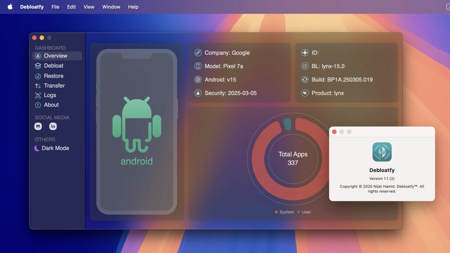Select About in the sidebar

(51, 105)
